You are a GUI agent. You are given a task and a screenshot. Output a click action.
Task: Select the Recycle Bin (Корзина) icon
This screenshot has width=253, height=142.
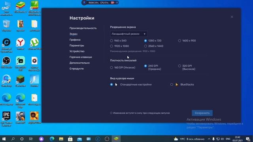point(6,25)
